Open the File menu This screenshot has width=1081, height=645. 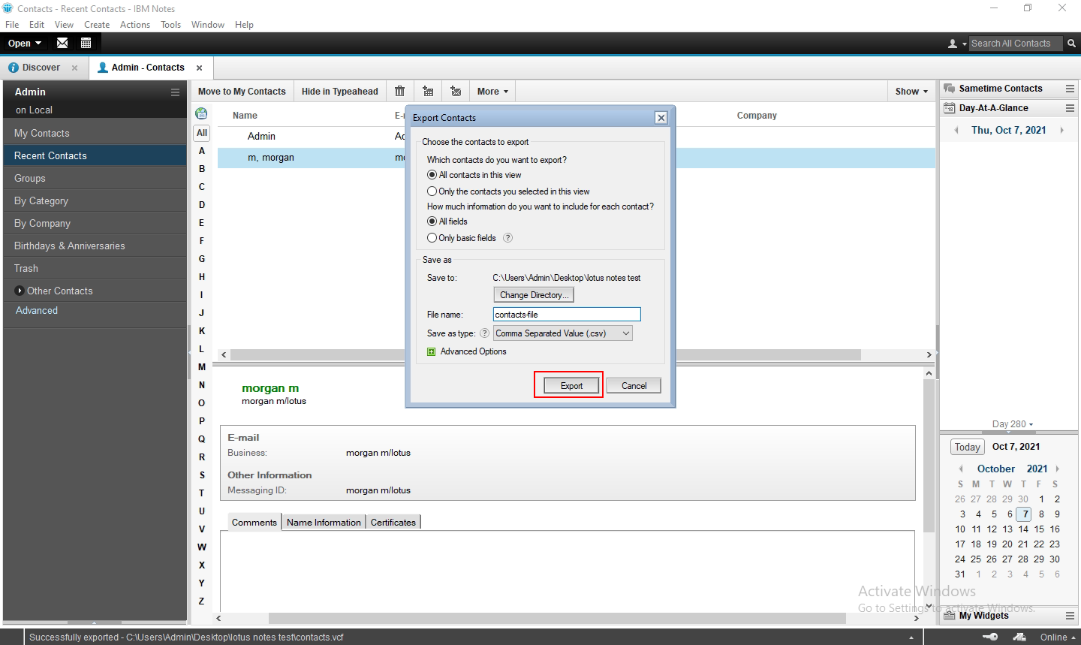click(x=12, y=25)
